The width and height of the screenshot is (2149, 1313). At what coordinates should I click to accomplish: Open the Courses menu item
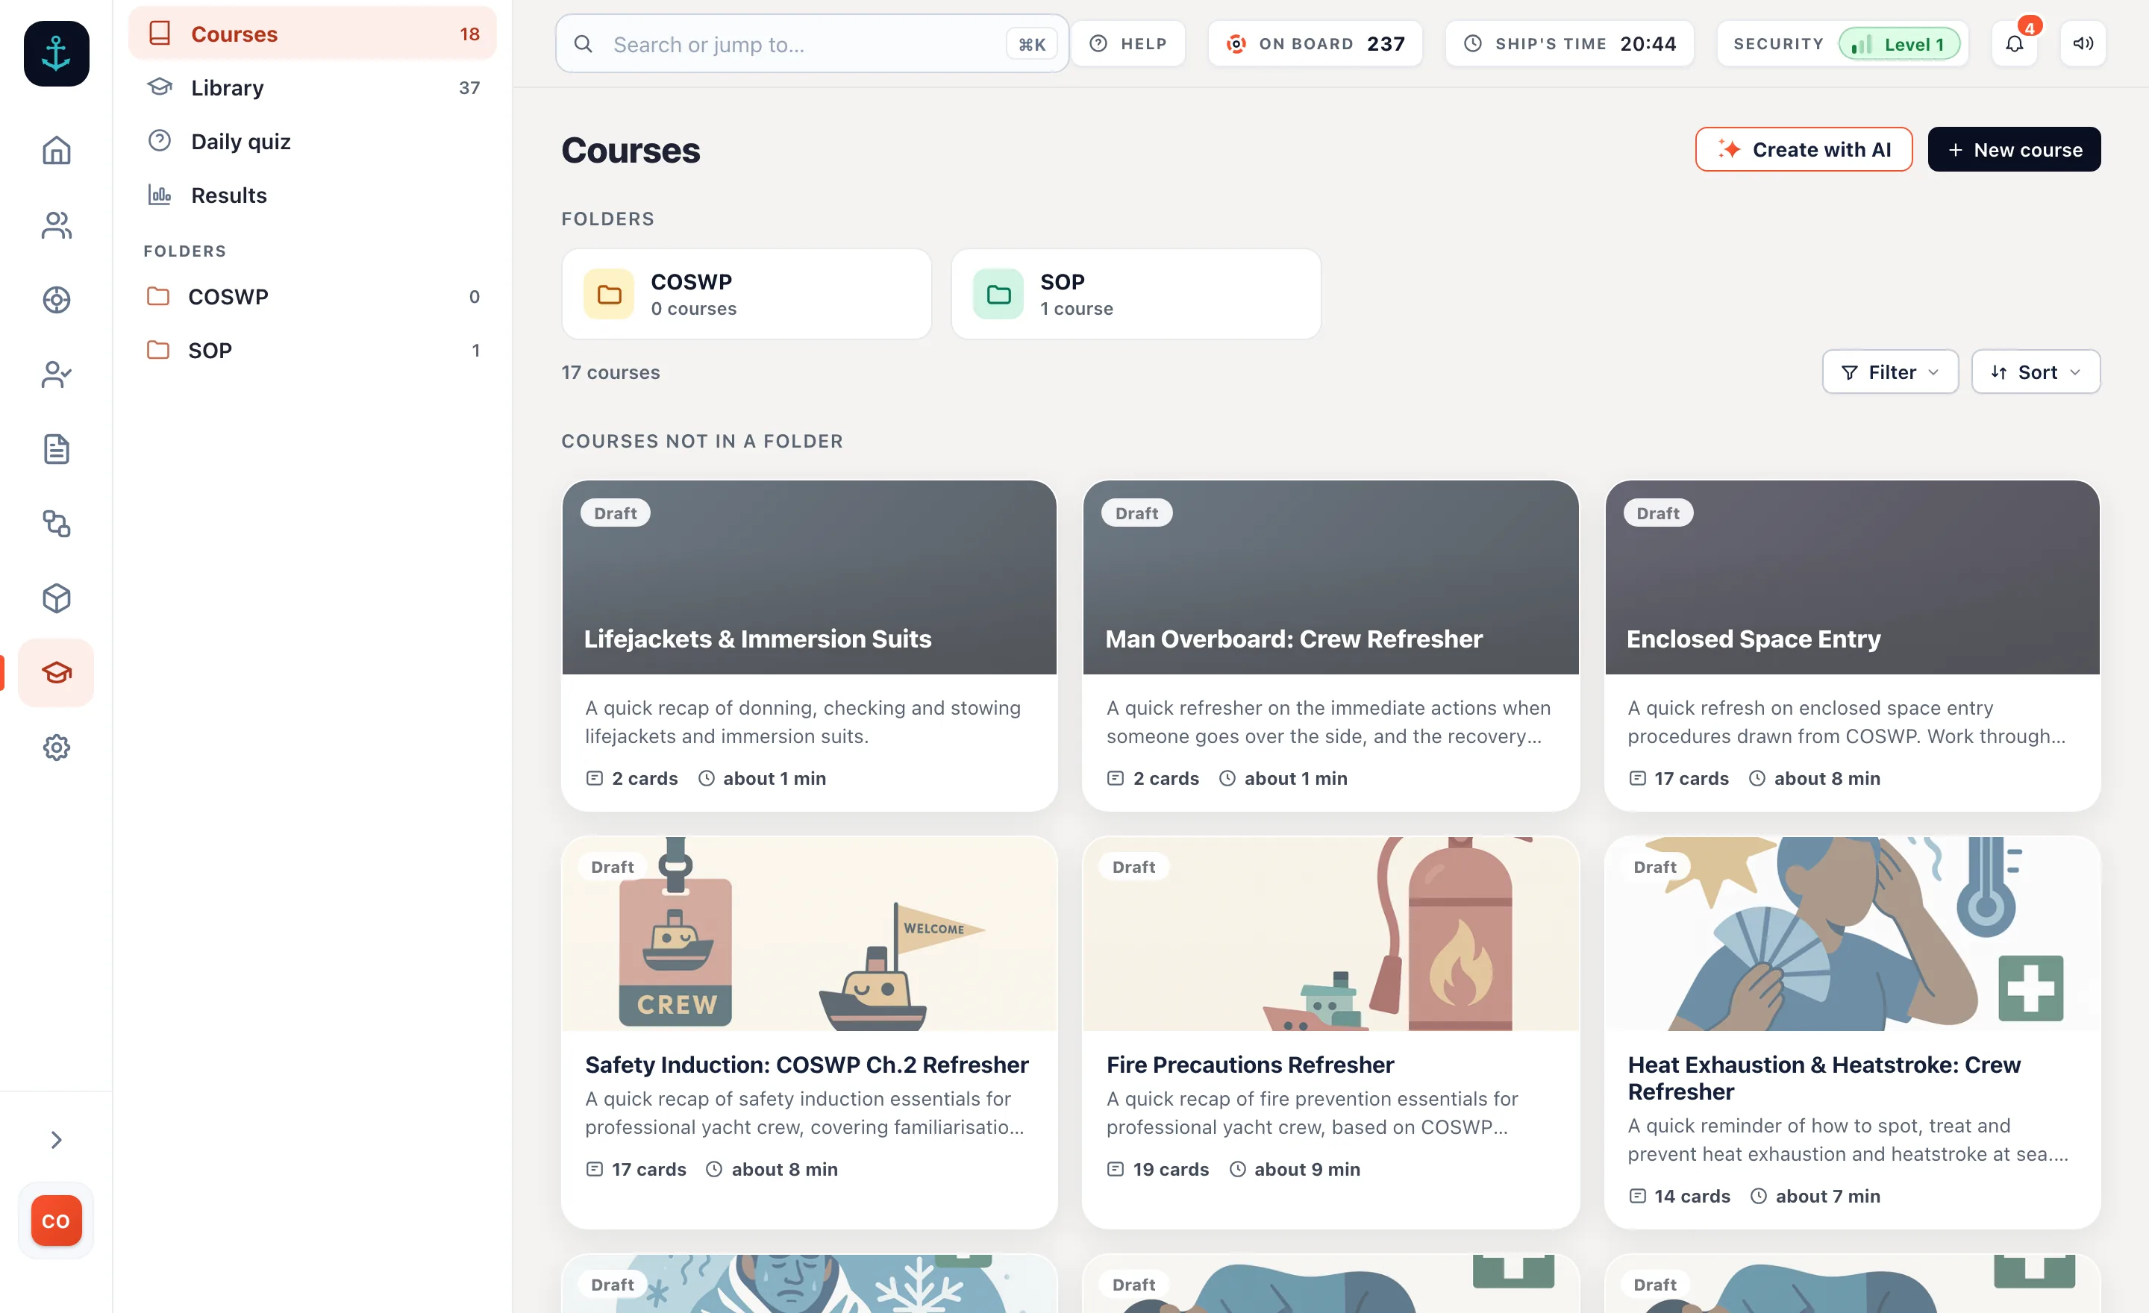(x=312, y=33)
